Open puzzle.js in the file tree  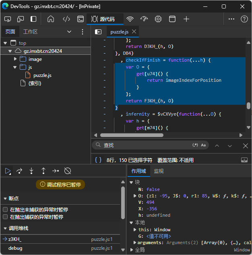42,75
